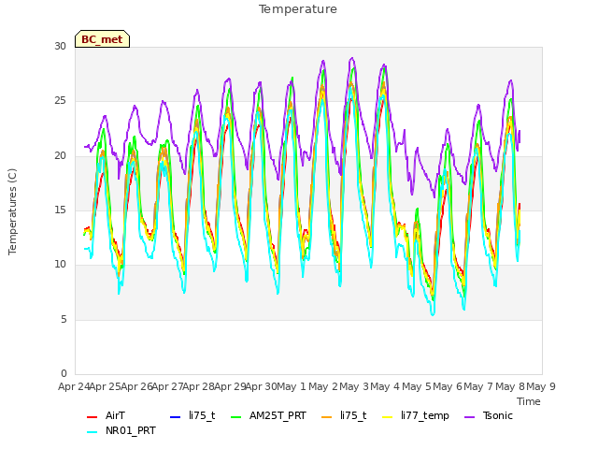The image size is (598, 449).
Task: Click the Apr 26 x-axis tick label
Action: pyautogui.click(x=136, y=386)
